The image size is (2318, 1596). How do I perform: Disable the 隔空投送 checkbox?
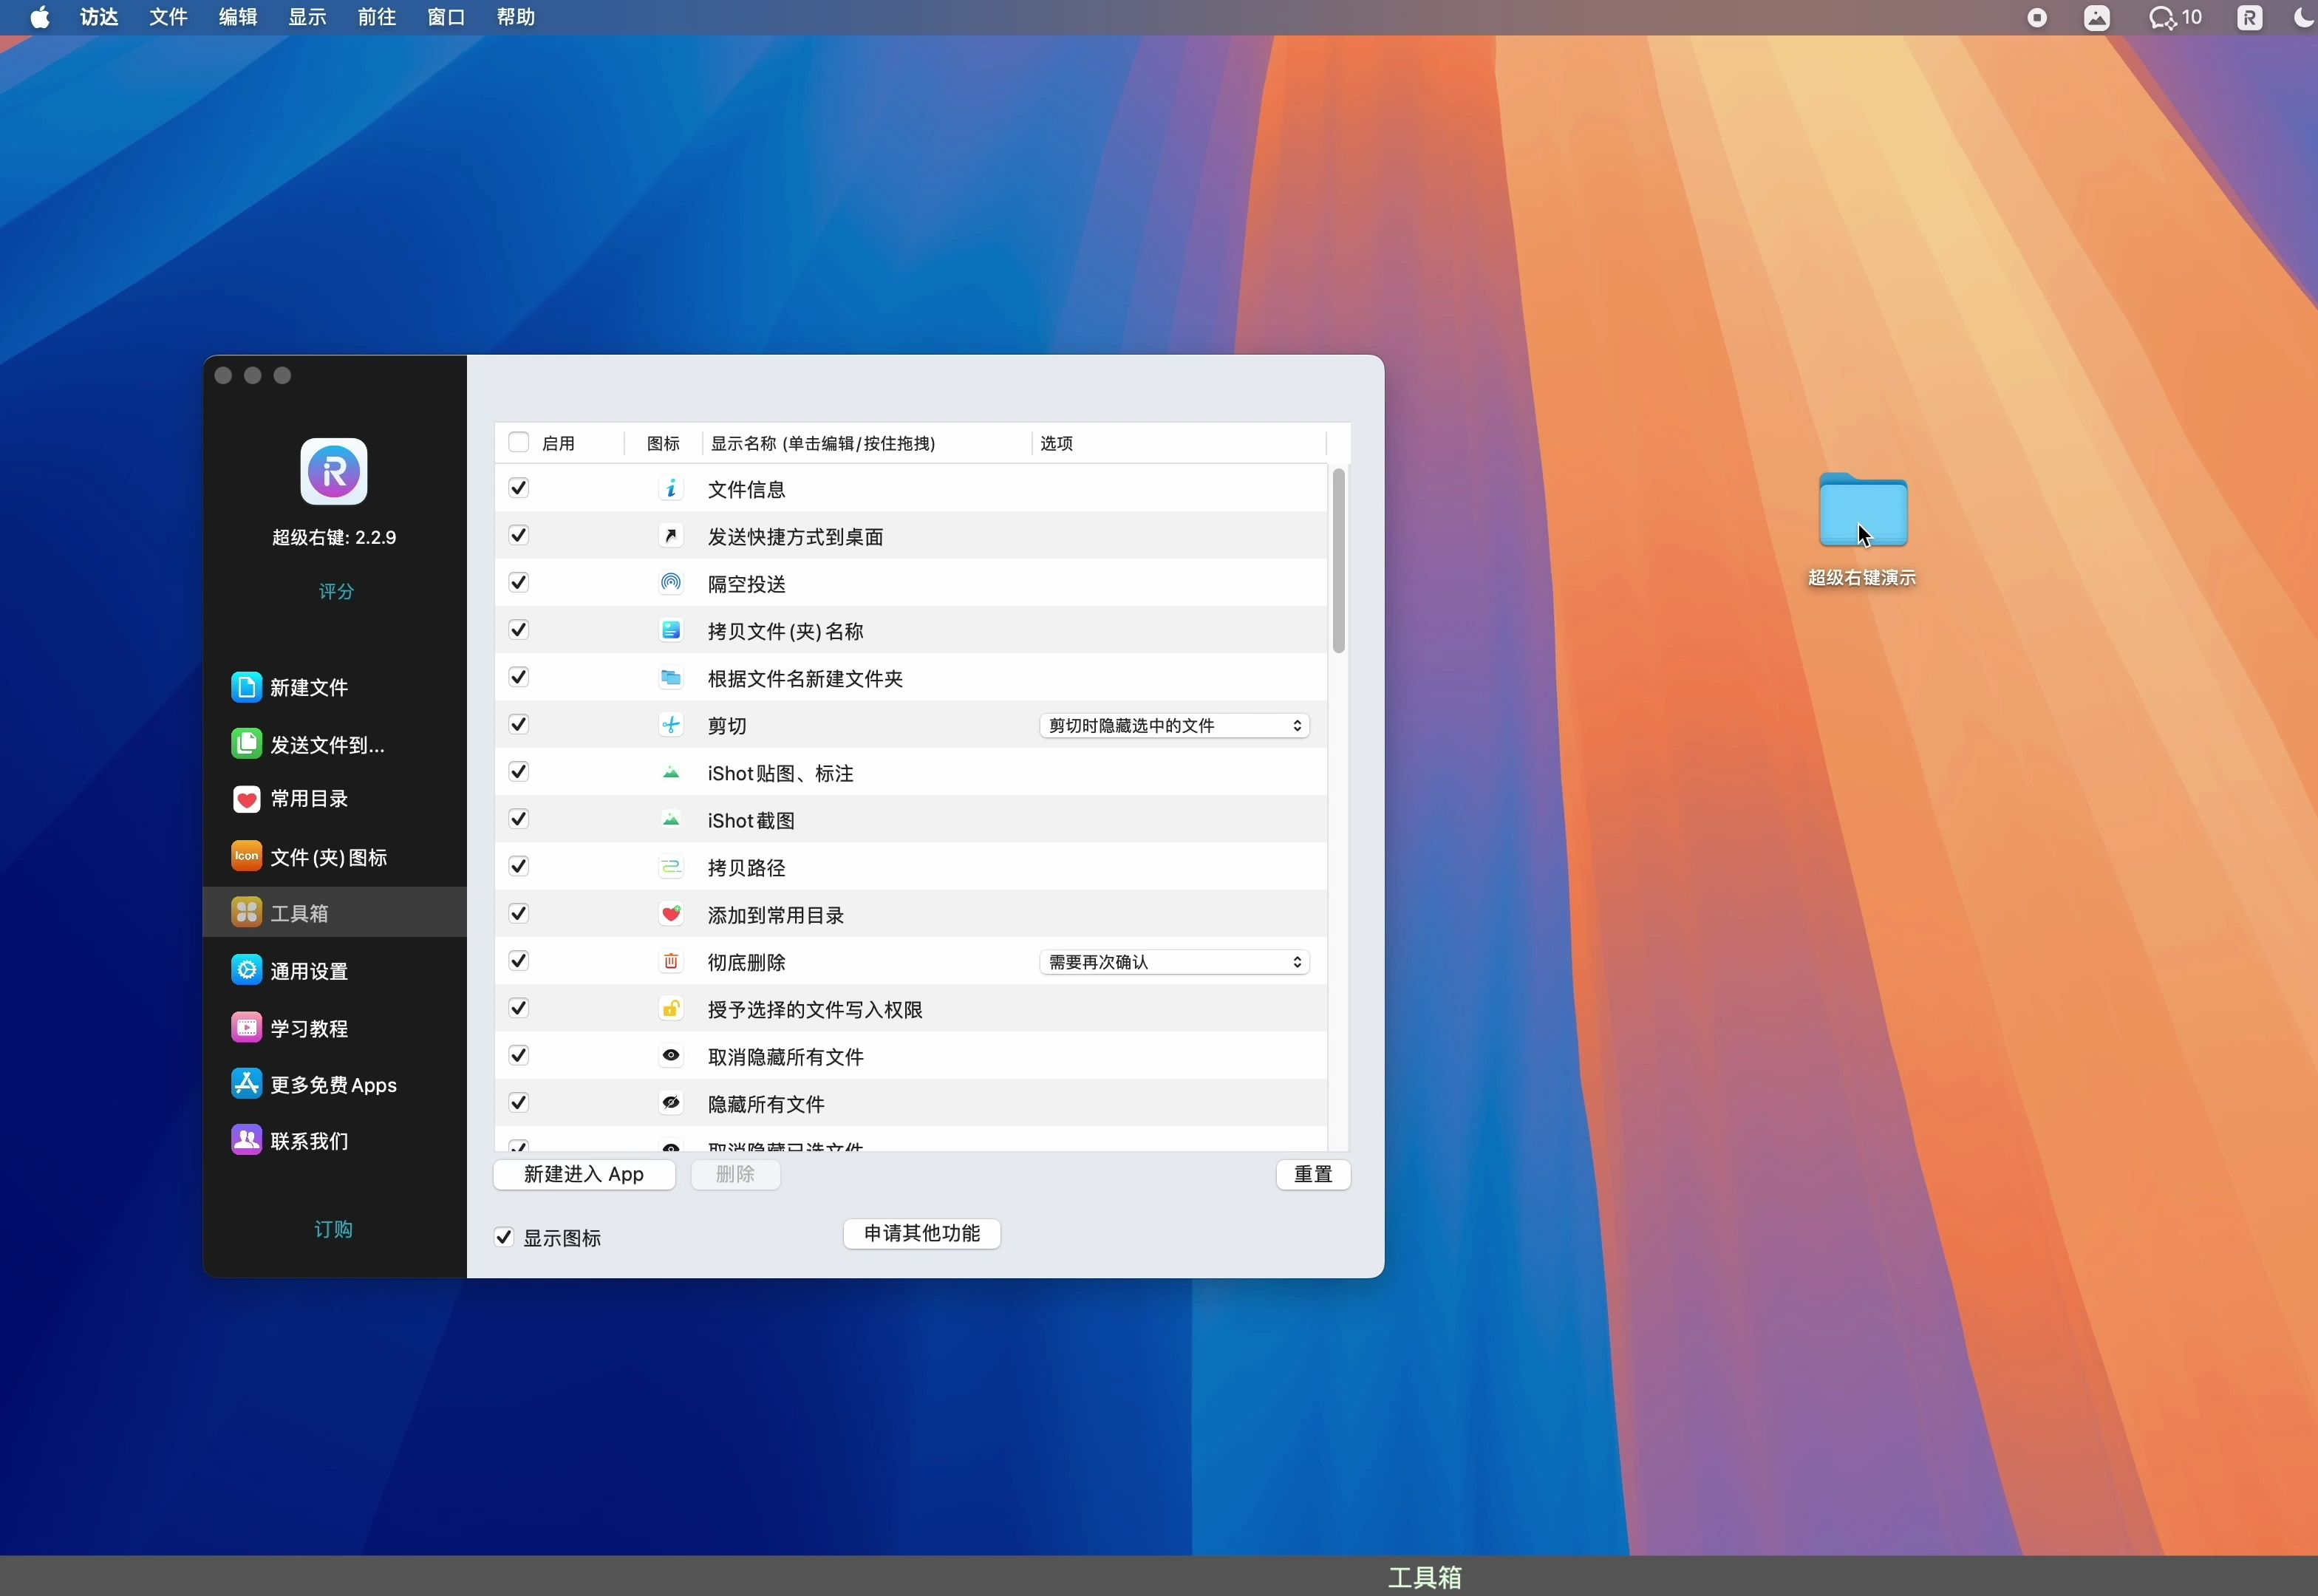[518, 582]
